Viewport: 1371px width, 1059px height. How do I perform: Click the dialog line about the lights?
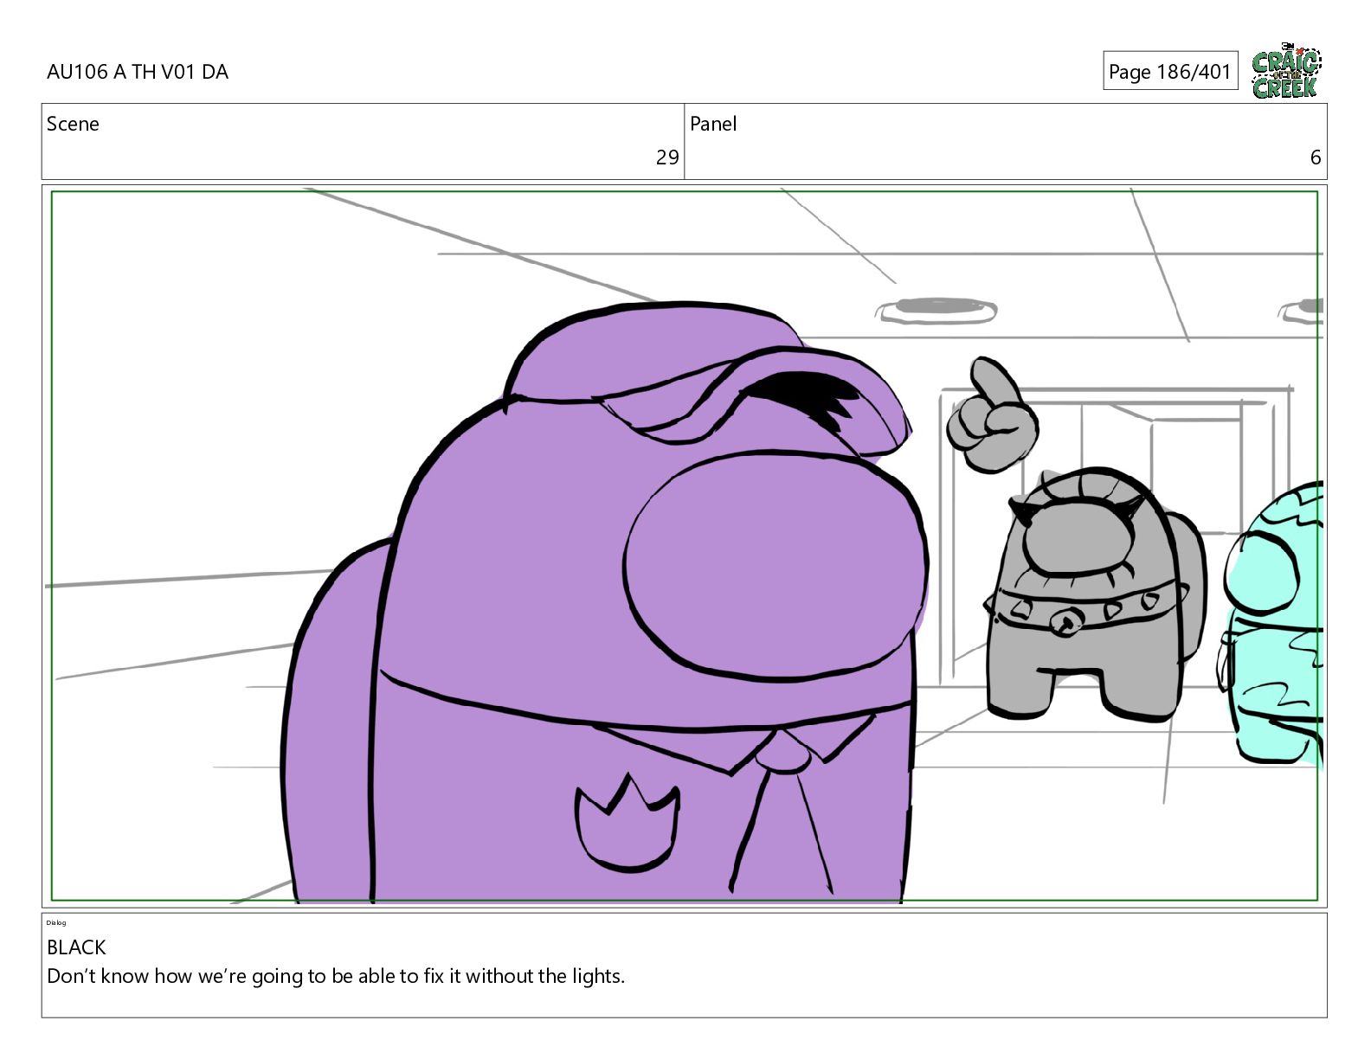336,976
